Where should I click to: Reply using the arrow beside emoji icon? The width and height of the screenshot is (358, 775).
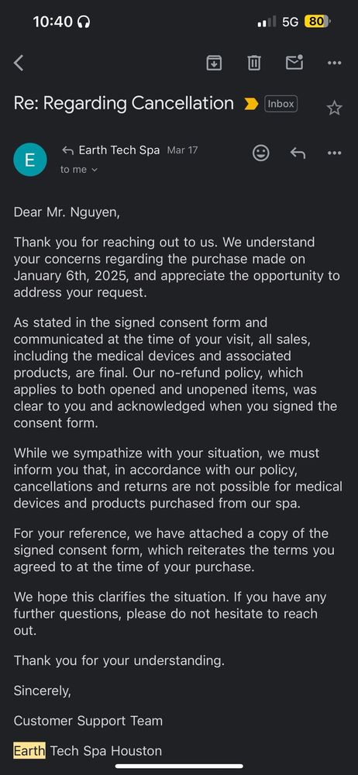(298, 153)
